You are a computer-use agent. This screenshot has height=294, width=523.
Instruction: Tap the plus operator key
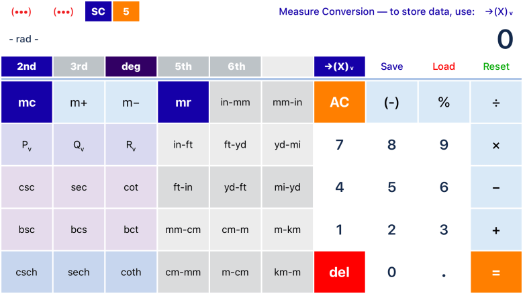pyautogui.click(x=496, y=230)
